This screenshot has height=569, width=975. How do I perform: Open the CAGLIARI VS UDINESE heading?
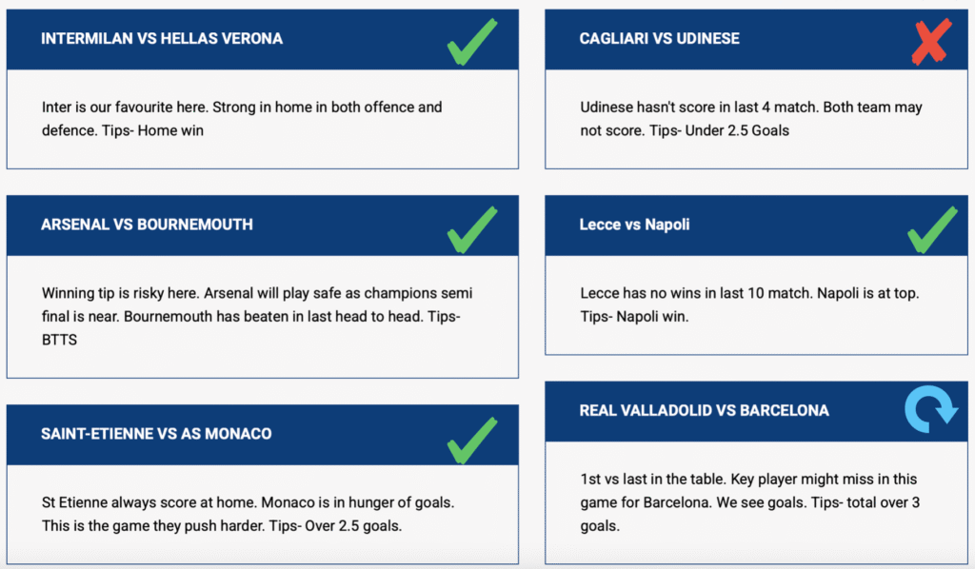[x=659, y=38]
